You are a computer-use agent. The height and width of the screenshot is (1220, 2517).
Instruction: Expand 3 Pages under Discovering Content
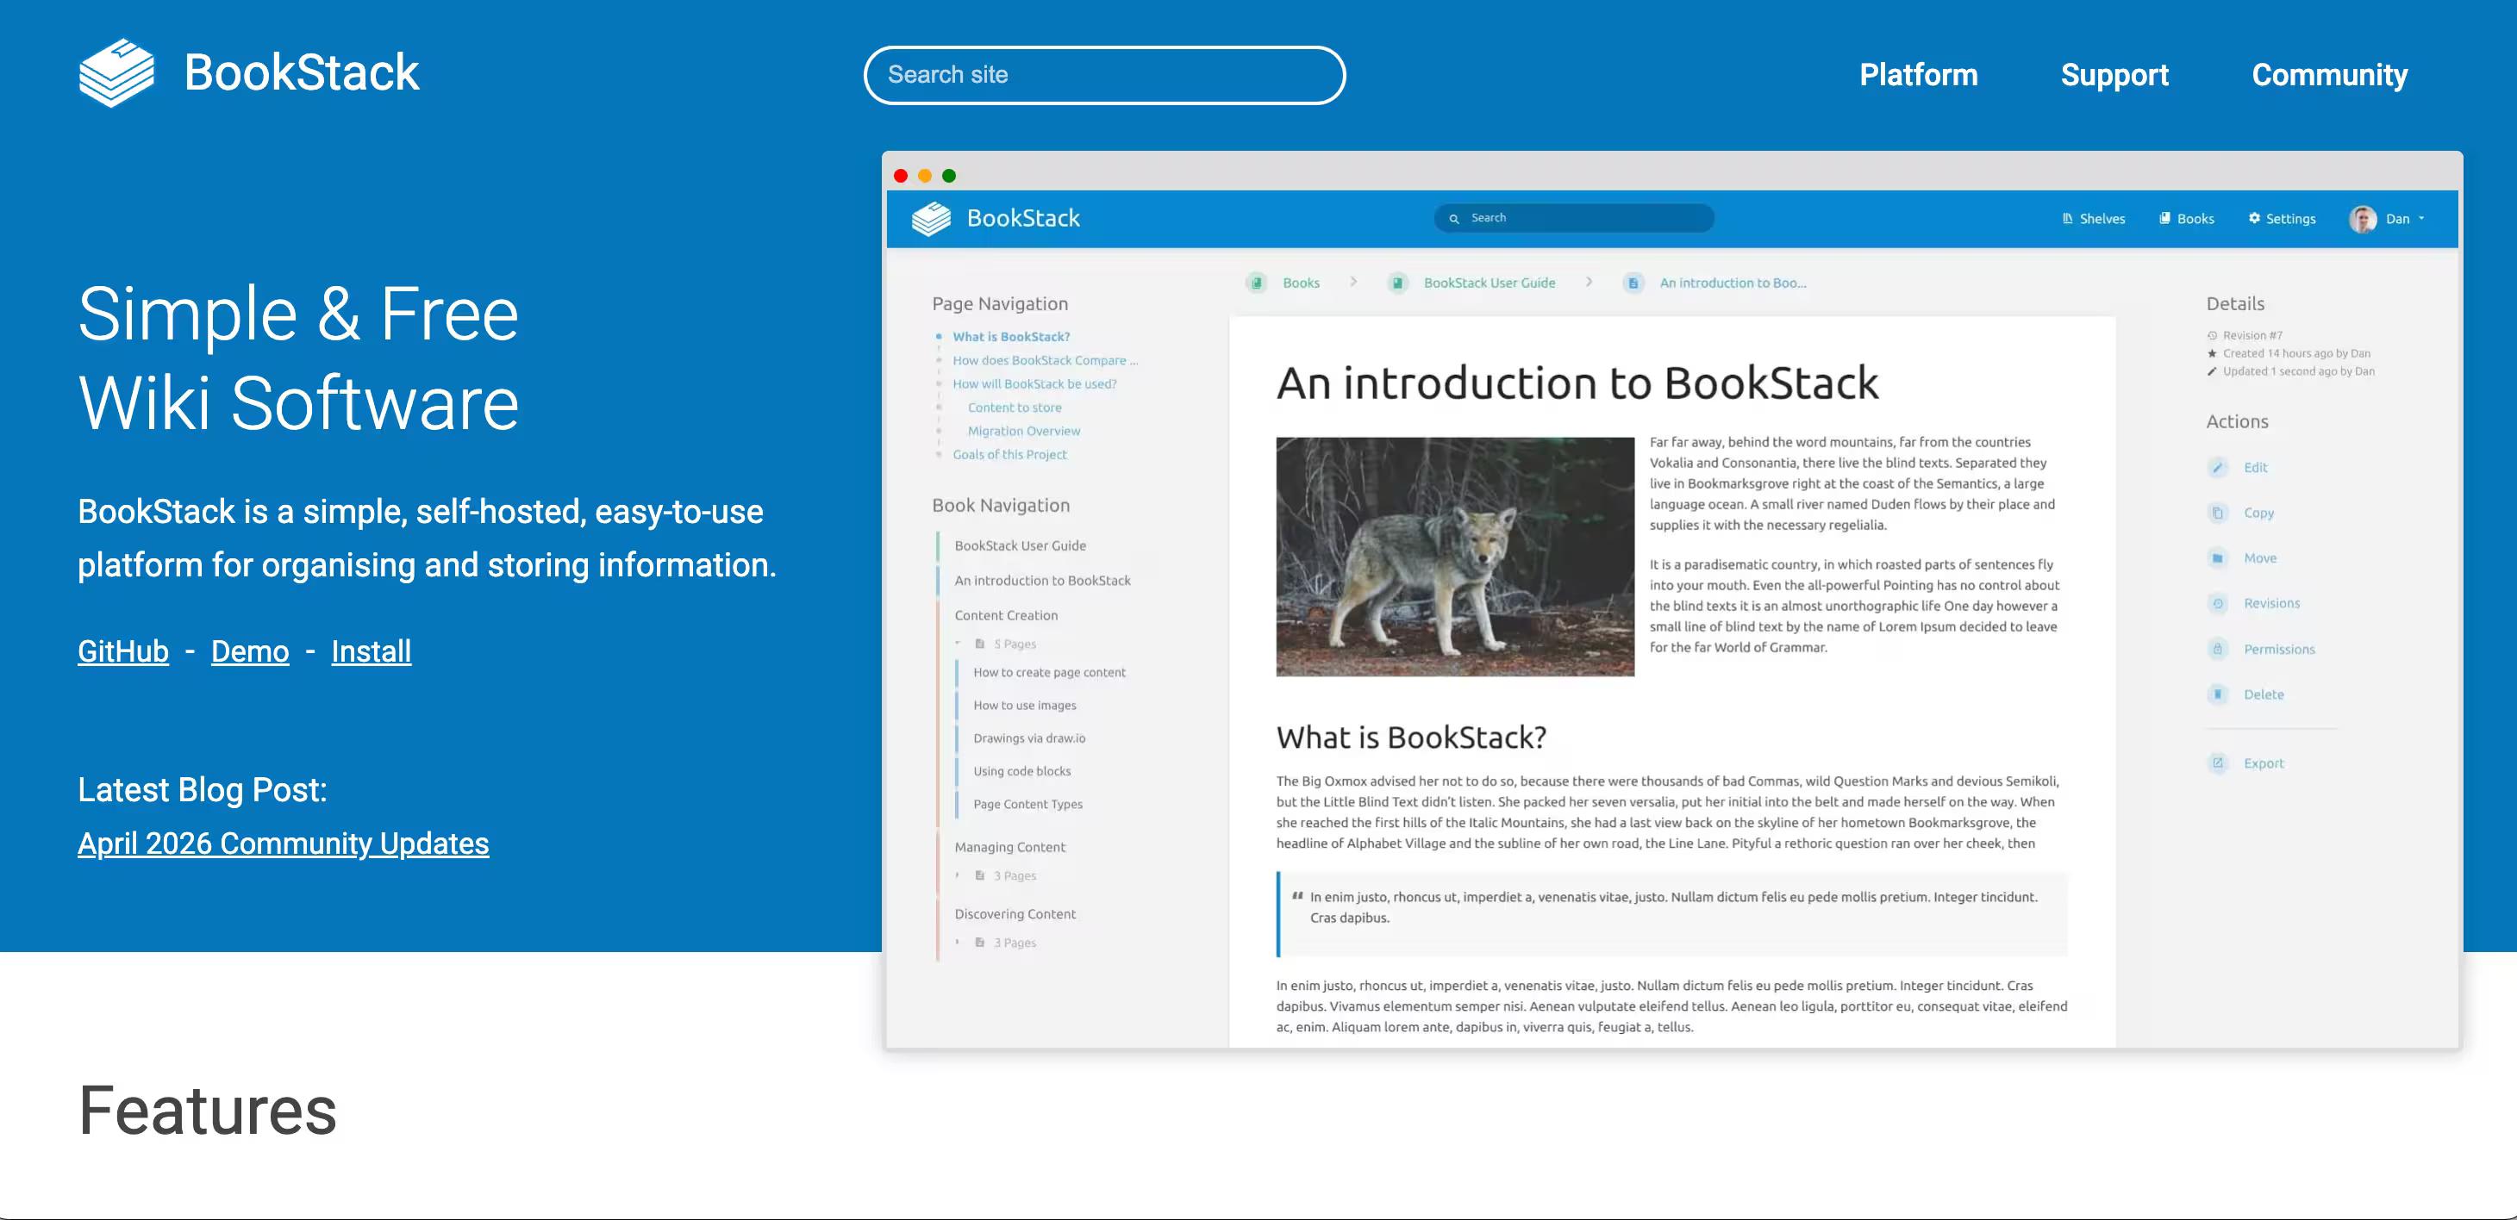958,943
